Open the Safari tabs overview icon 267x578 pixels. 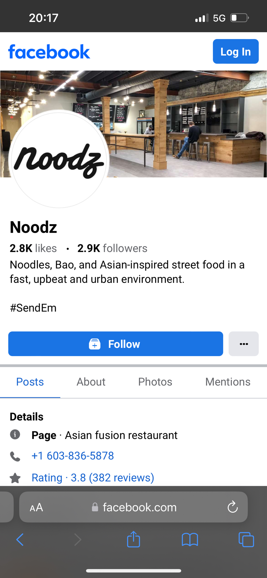(x=246, y=539)
